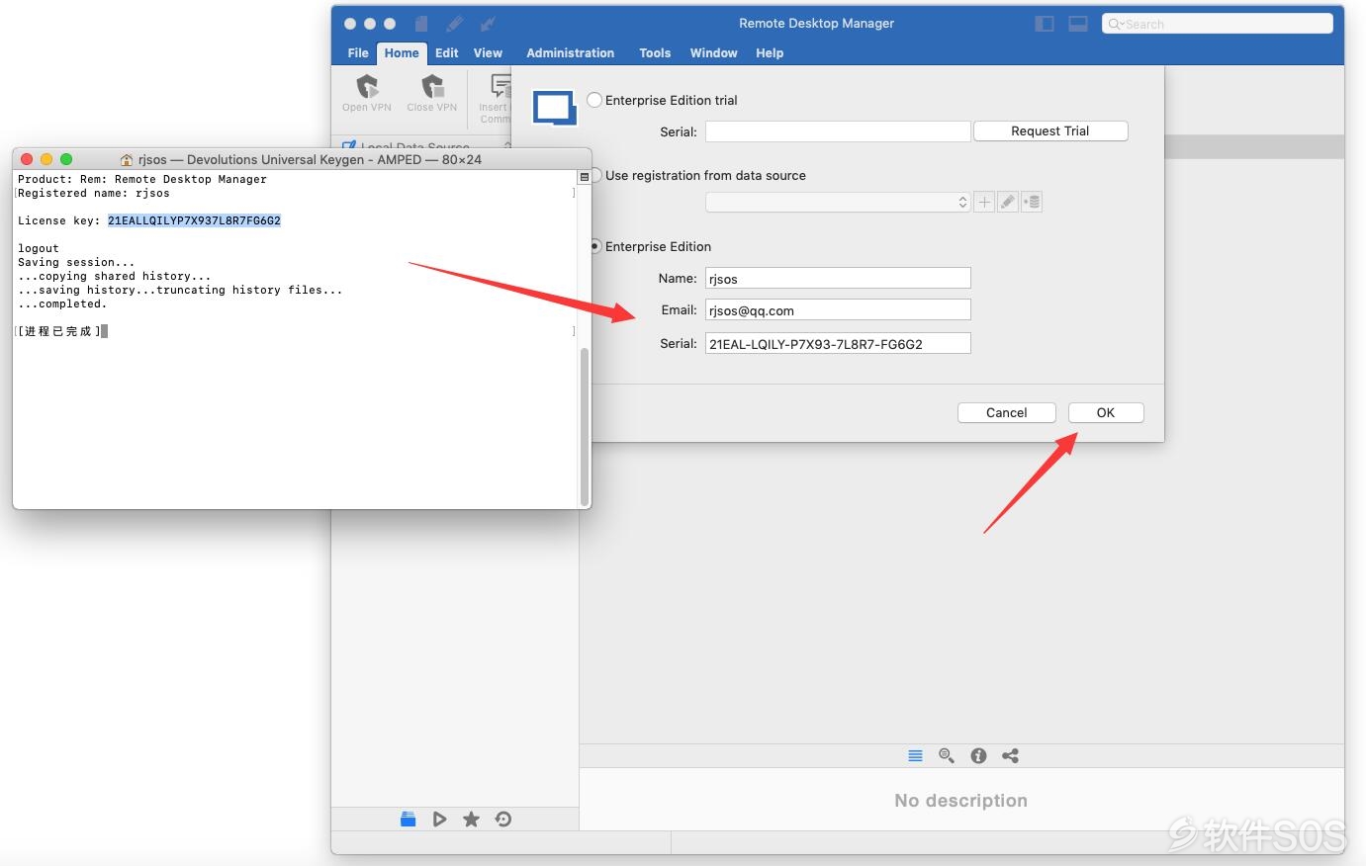
Task: Show favorites with the star icon
Action: point(471,819)
